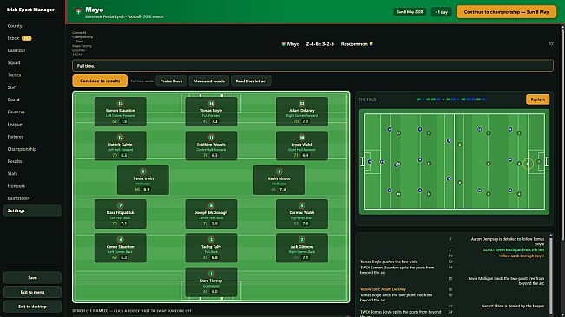Click Continue to results

tap(100, 81)
